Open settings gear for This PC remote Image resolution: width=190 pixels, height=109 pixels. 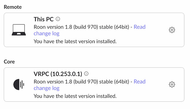point(172,30)
